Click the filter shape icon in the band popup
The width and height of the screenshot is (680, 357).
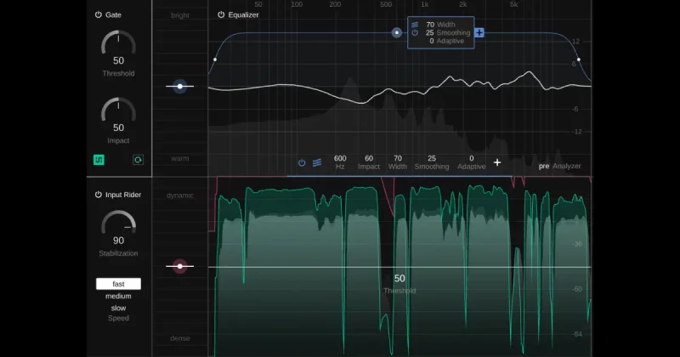click(x=415, y=25)
